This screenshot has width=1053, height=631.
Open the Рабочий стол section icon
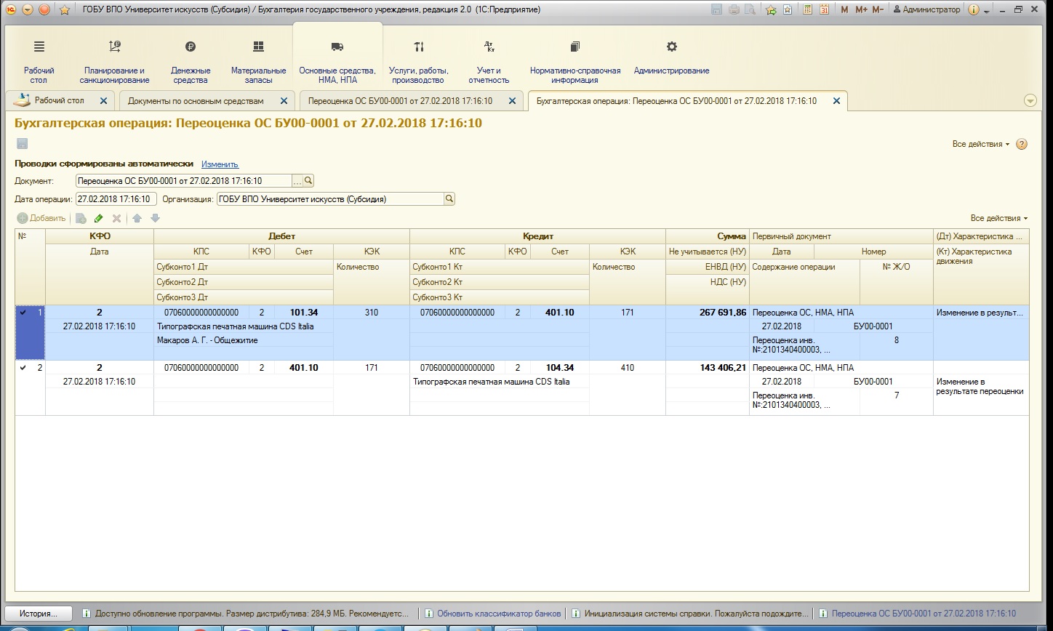pyautogui.click(x=39, y=47)
